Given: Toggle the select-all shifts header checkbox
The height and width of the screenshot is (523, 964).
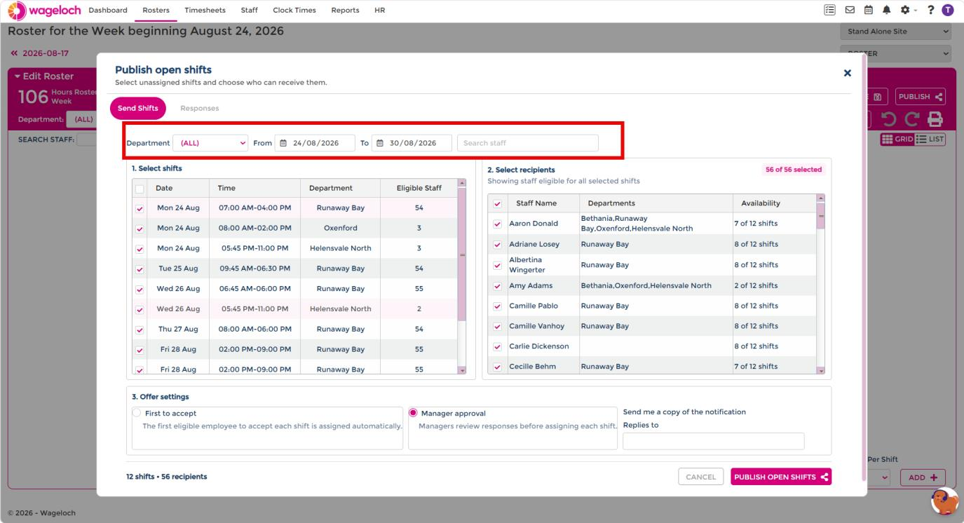Looking at the screenshot, I should coord(140,189).
